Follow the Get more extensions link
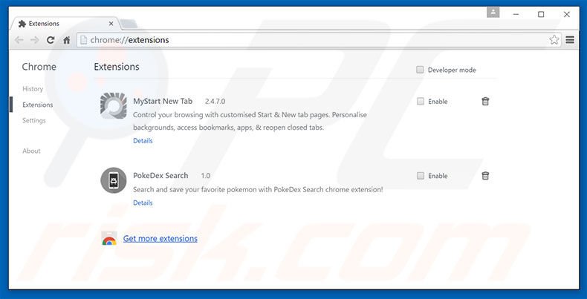The width and height of the screenshot is (587, 299). [160, 239]
